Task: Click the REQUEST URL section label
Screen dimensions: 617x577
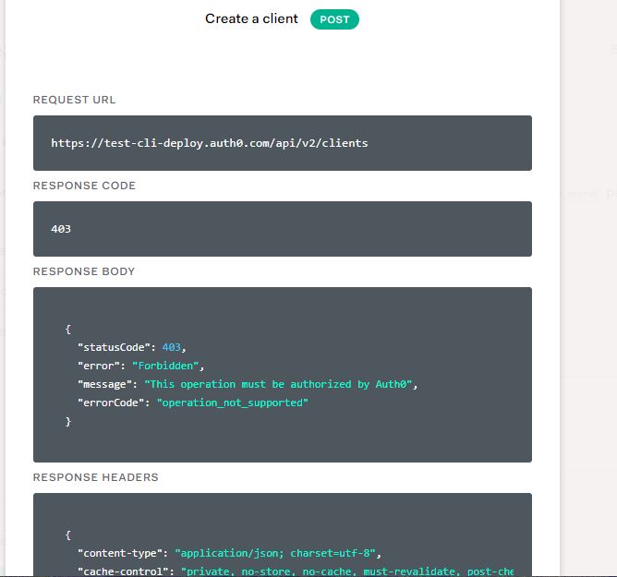Action: tap(75, 100)
